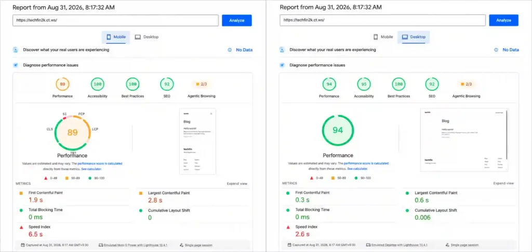
Task: Click FCP label on left performance gauge
Action: point(82,114)
